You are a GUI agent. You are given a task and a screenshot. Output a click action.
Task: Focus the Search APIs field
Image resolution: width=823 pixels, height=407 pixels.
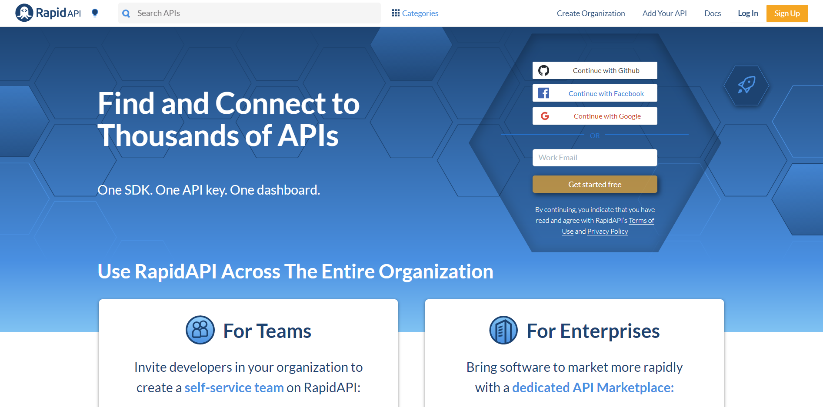point(250,13)
